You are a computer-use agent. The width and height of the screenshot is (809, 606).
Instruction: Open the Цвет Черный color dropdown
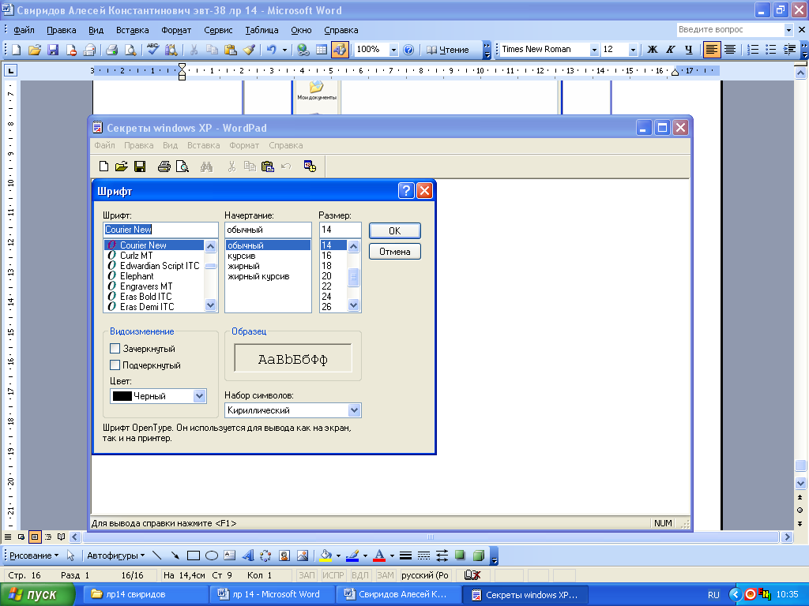point(199,396)
